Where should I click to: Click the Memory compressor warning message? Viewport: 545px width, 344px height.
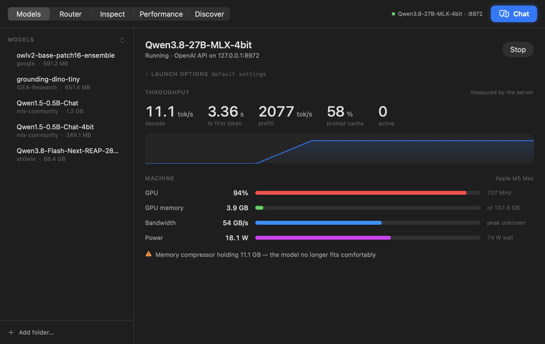pos(266,255)
